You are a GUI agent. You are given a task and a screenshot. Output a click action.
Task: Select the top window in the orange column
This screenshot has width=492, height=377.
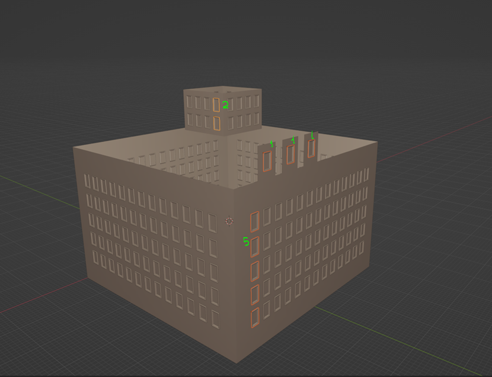tap(255, 221)
